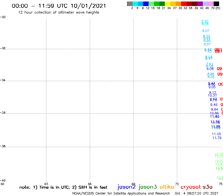Click the lavender swatch in the color scale
Image resolution: width=223 pixels, height=196 pixels.
[x=206, y=4]
